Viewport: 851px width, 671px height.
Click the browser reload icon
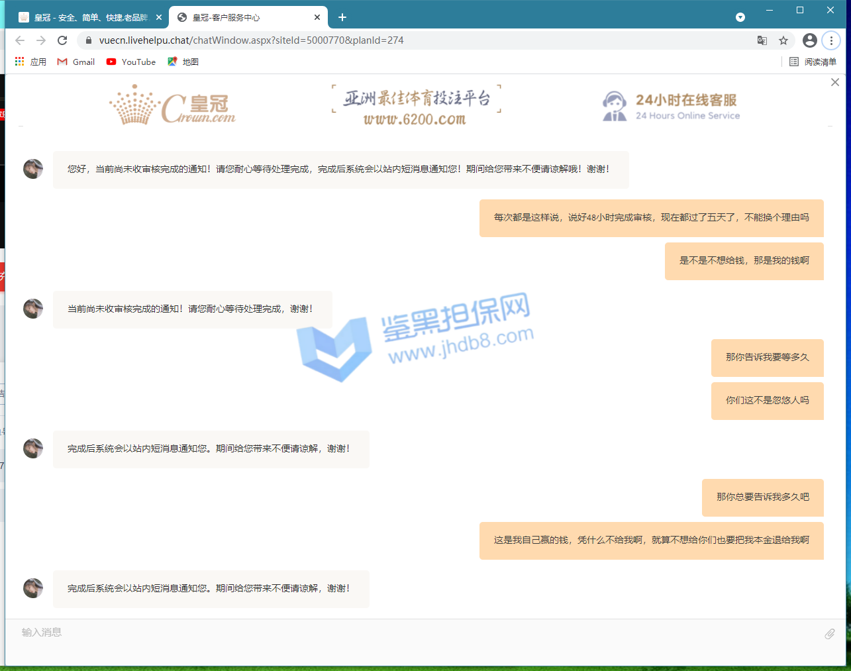pyautogui.click(x=62, y=40)
